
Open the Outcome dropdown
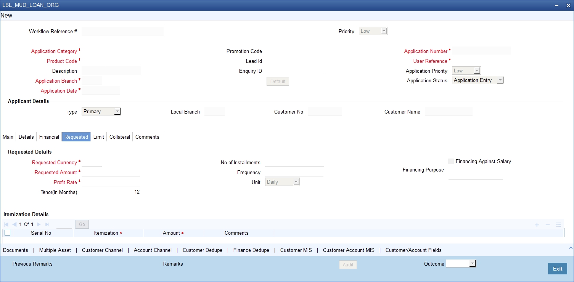461,264
